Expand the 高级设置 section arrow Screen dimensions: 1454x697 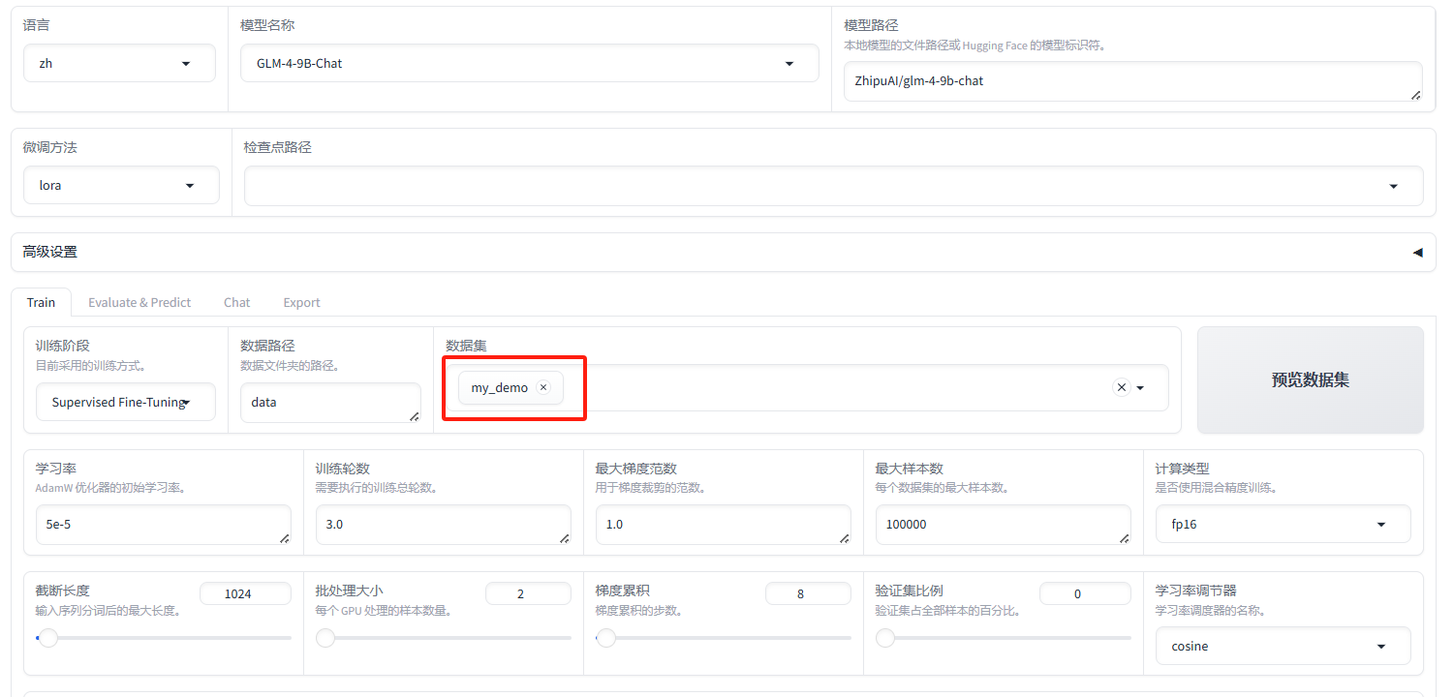click(x=1417, y=252)
